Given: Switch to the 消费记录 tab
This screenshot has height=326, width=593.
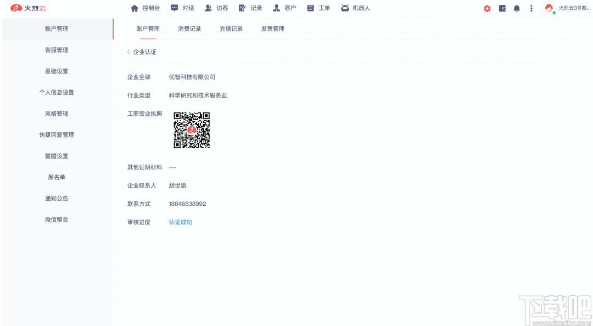Looking at the screenshot, I should point(189,29).
